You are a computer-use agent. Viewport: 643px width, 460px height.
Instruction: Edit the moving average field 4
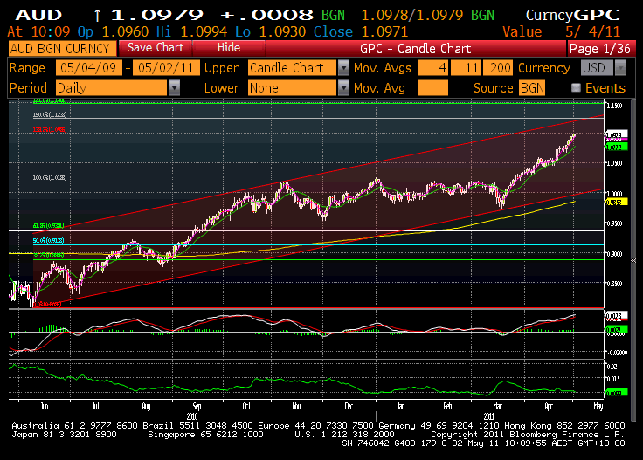(x=433, y=68)
